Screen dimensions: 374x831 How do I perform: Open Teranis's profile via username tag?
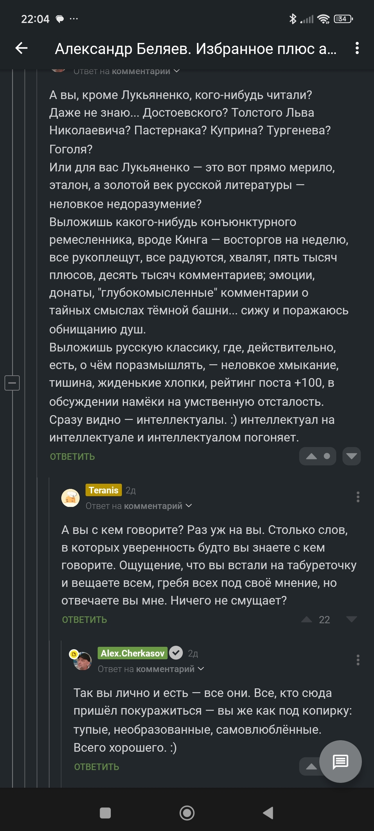click(104, 490)
